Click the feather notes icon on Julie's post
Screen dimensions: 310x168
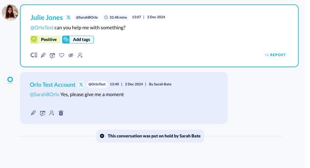(43, 55)
